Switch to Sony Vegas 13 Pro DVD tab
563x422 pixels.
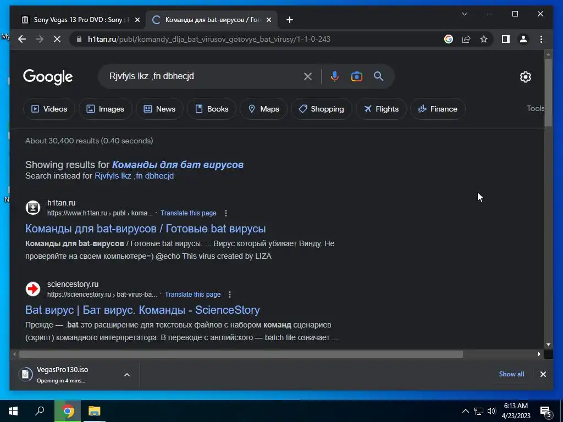81,20
